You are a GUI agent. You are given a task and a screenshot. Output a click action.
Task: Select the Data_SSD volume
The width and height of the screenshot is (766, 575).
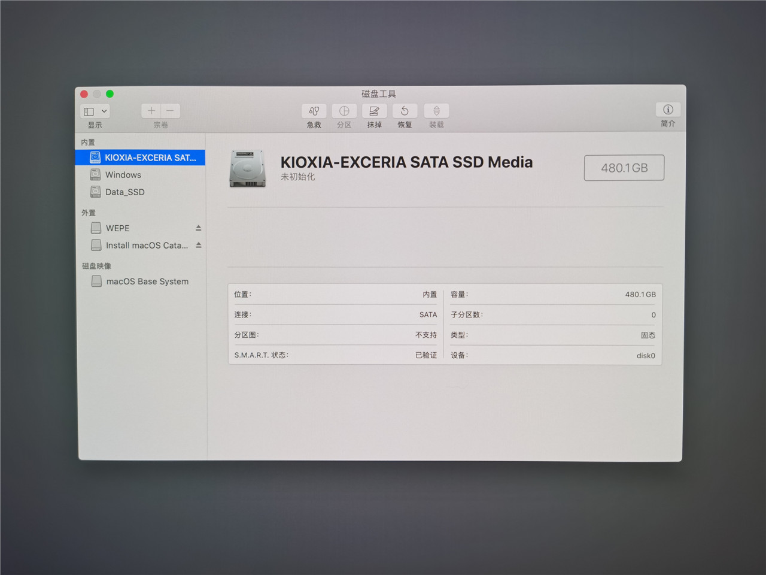124,192
